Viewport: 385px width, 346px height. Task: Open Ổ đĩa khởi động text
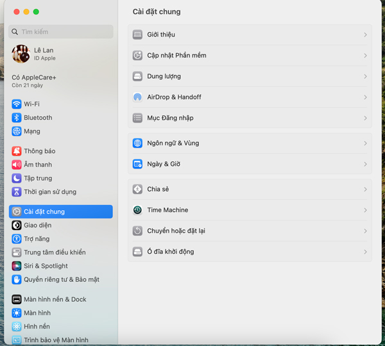tap(171, 252)
